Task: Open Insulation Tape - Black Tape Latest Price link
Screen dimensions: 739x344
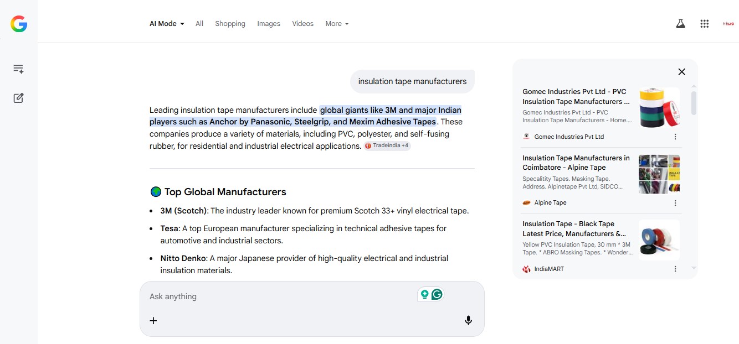Action: tap(574, 229)
